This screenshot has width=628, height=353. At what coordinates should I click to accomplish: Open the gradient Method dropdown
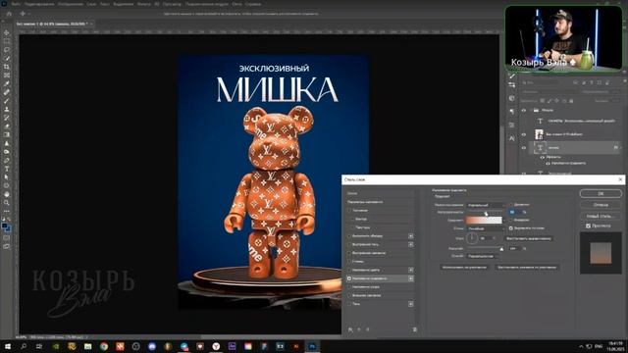[482, 256]
